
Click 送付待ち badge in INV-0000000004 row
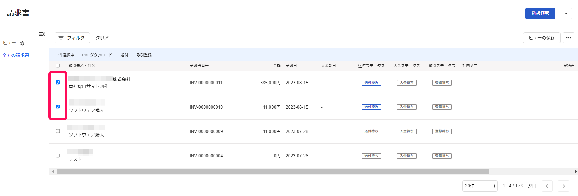point(371,156)
